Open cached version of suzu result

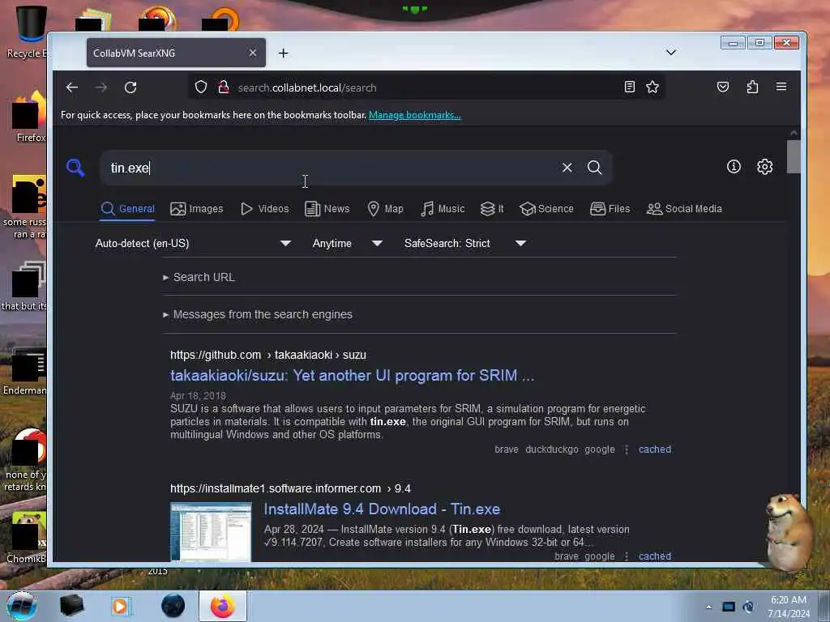(655, 449)
